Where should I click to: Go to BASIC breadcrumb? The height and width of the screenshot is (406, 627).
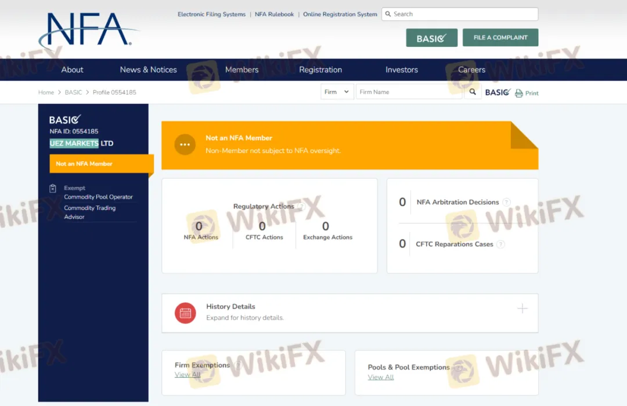73,92
